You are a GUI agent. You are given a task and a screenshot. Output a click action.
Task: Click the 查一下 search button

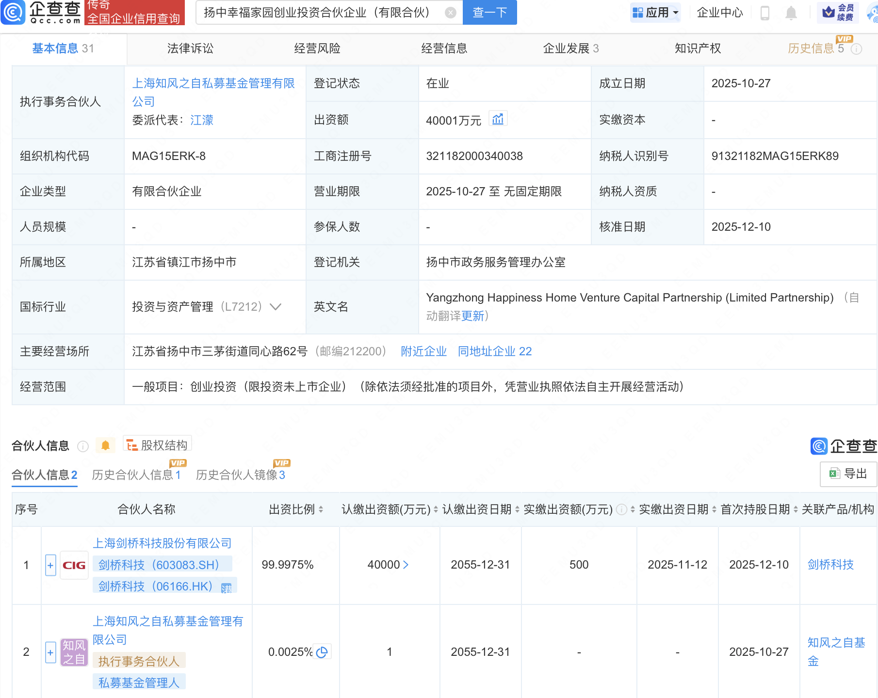coord(489,13)
